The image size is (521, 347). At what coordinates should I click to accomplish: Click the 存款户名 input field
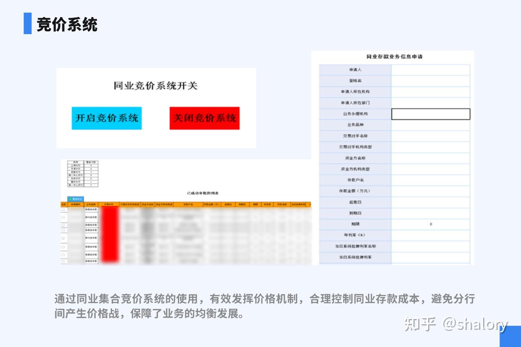[431, 180]
